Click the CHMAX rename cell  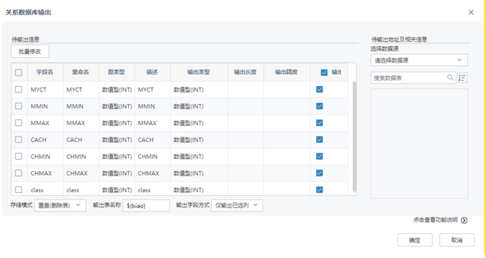(x=81, y=173)
